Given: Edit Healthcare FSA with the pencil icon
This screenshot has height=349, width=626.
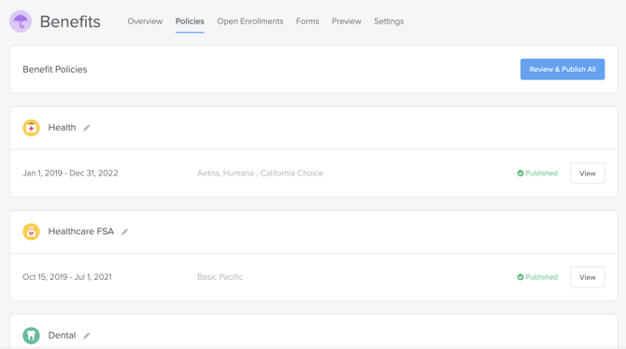Looking at the screenshot, I should coord(124,231).
